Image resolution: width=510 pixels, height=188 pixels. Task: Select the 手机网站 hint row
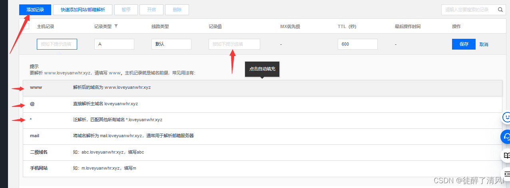(x=263, y=169)
